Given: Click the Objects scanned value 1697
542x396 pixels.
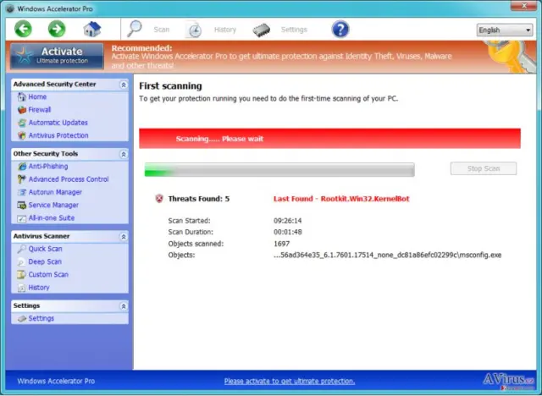Looking at the screenshot, I should tap(281, 244).
